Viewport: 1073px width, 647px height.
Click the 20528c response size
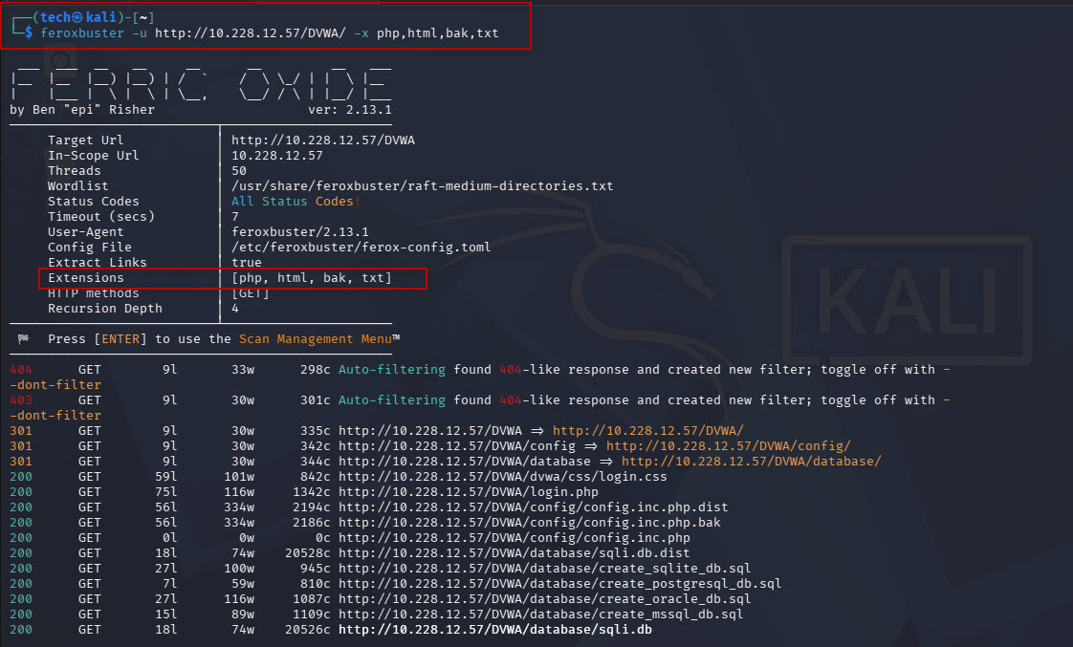pos(308,552)
